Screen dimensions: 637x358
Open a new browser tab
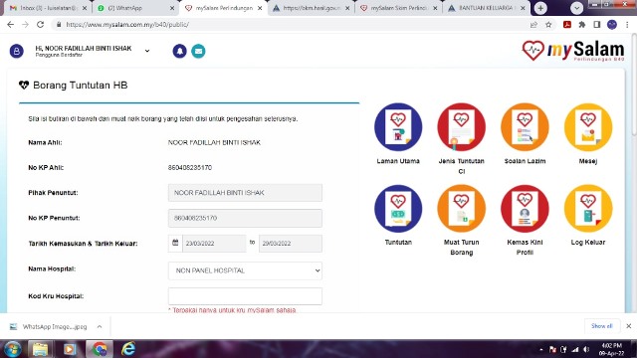[x=540, y=8]
